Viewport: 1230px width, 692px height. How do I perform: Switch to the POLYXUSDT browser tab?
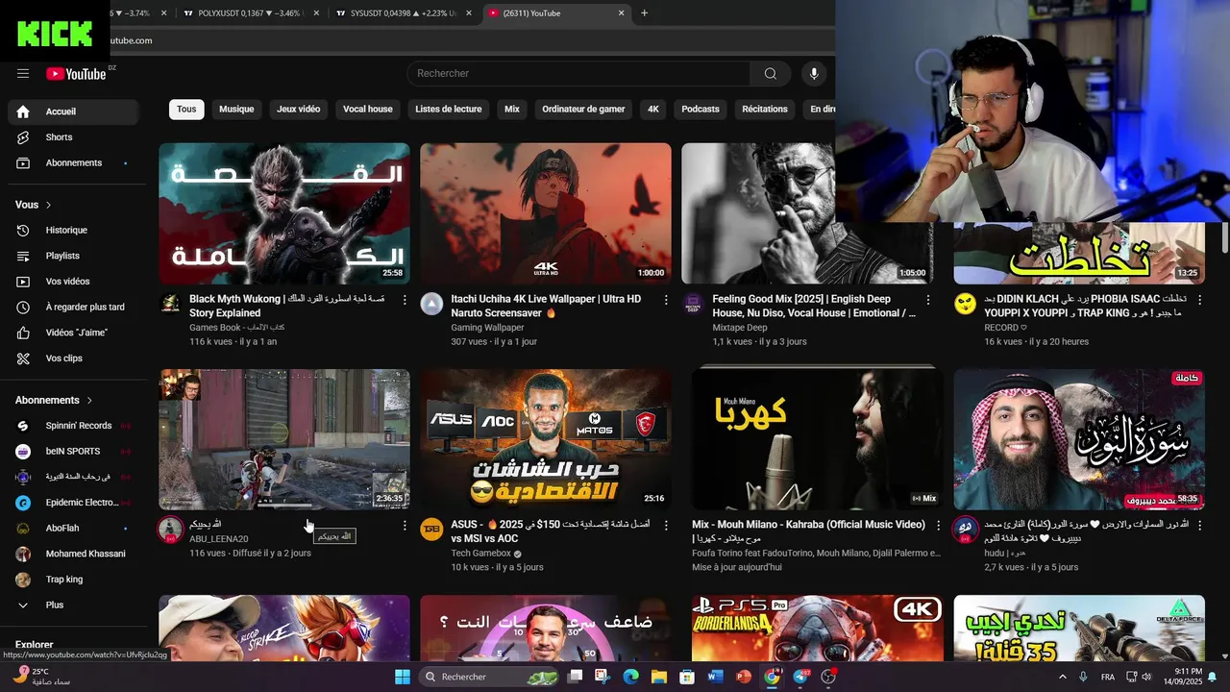click(249, 13)
